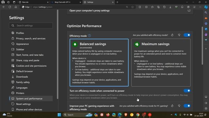Reload the settings page
The height and width of the screenshot is (118, 209).
10,7
